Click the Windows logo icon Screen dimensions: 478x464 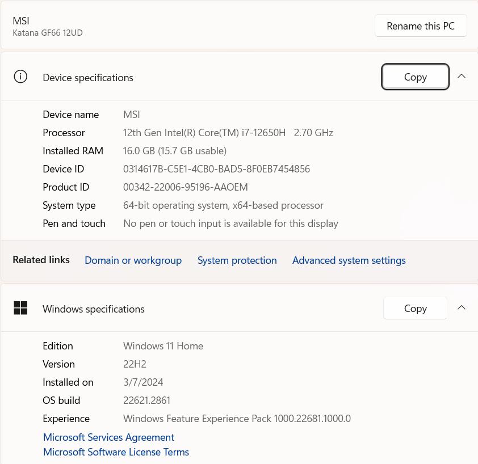coord(20,308)
